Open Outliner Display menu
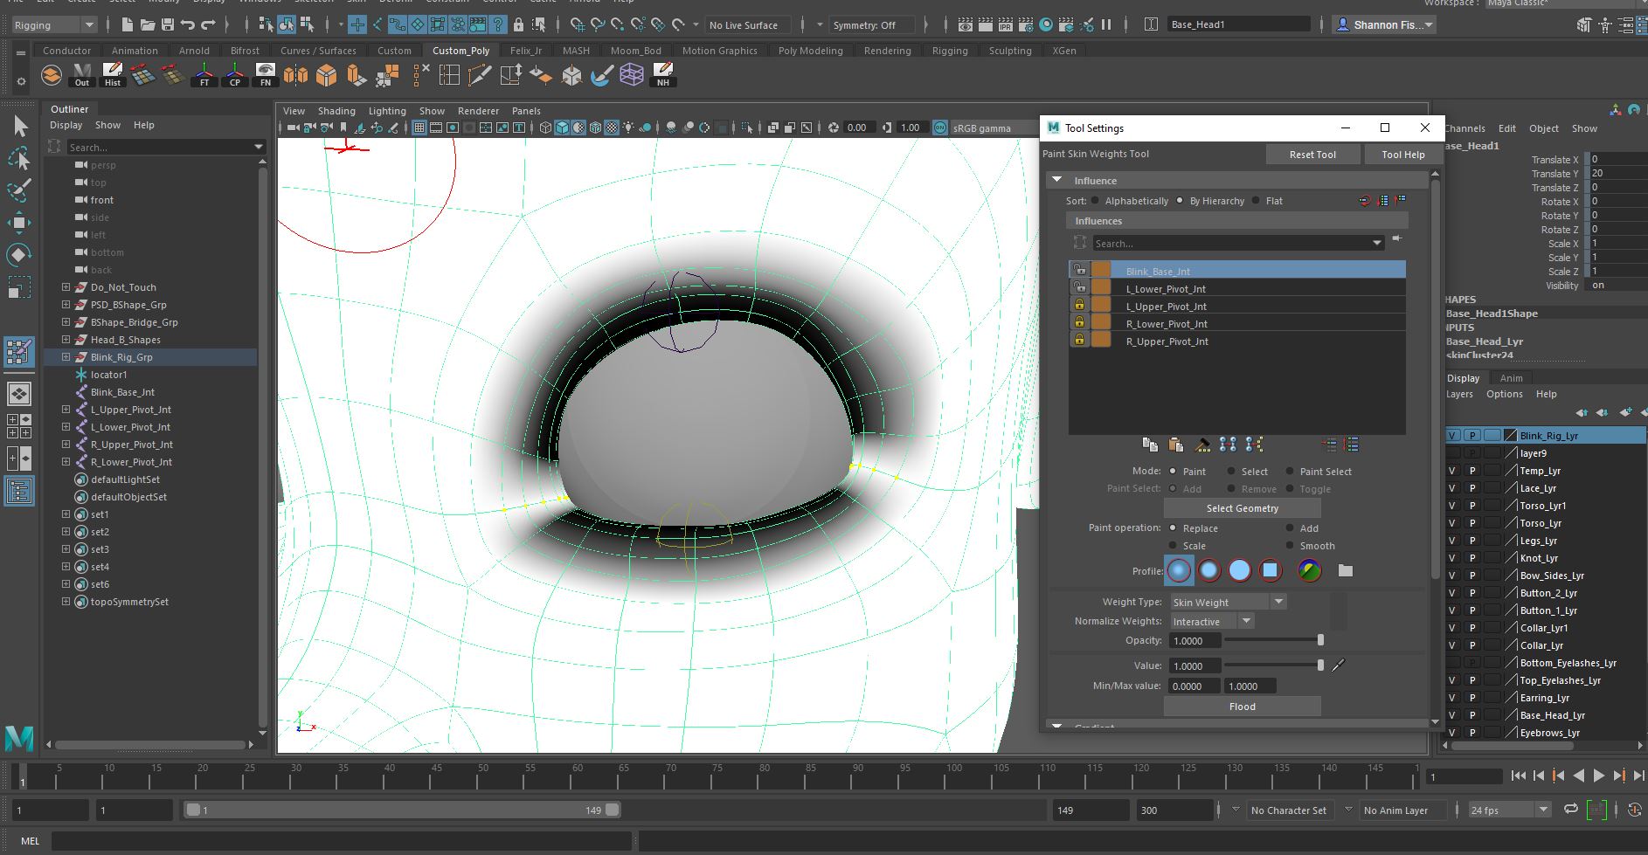 tap(66, 125)
